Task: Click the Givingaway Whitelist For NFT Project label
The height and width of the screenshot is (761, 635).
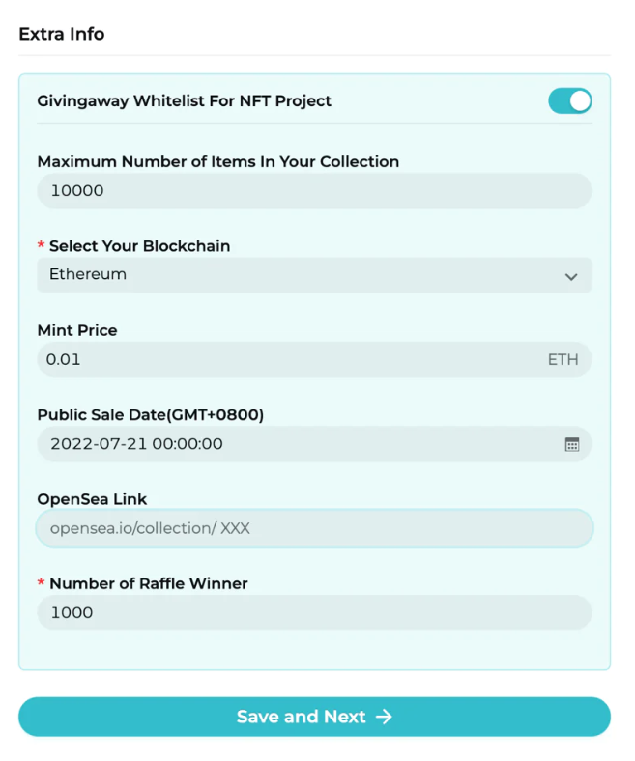Action: click(185, 101)
